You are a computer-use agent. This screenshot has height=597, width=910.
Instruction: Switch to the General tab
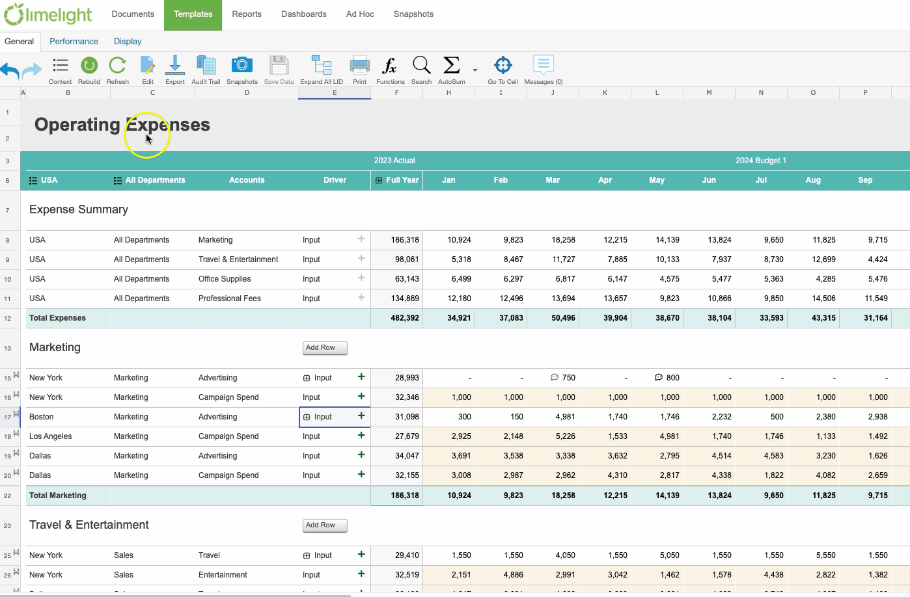(20, 42)
